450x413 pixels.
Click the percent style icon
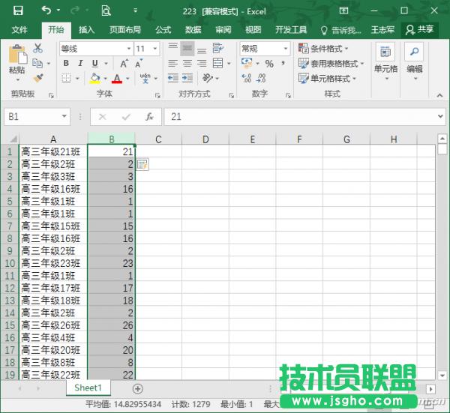[x=269, y=64]
